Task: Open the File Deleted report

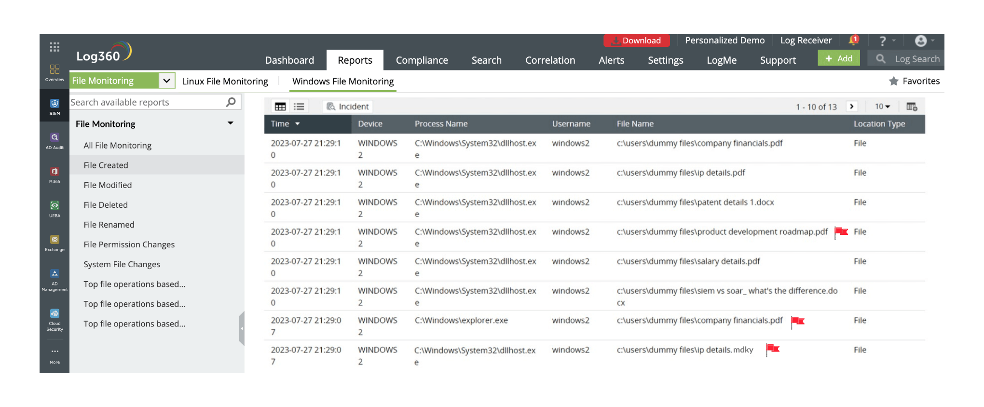Action: 106,205
